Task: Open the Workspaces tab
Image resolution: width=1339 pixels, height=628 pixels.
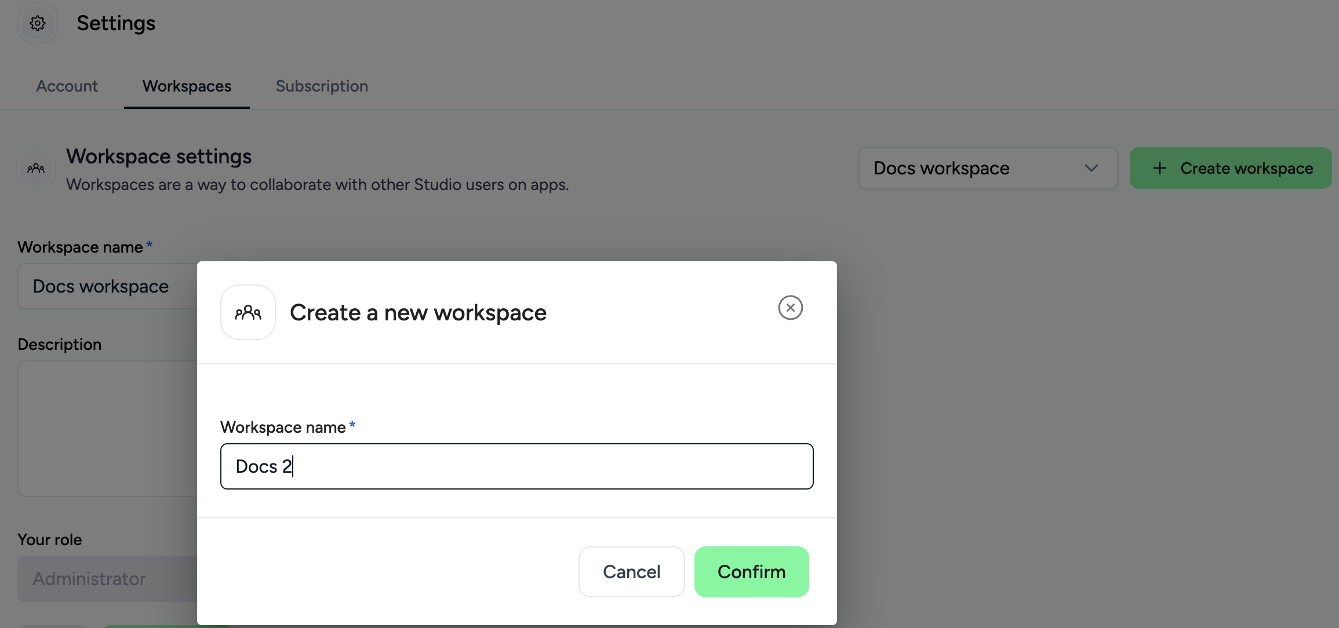Action: pos(186,86)
